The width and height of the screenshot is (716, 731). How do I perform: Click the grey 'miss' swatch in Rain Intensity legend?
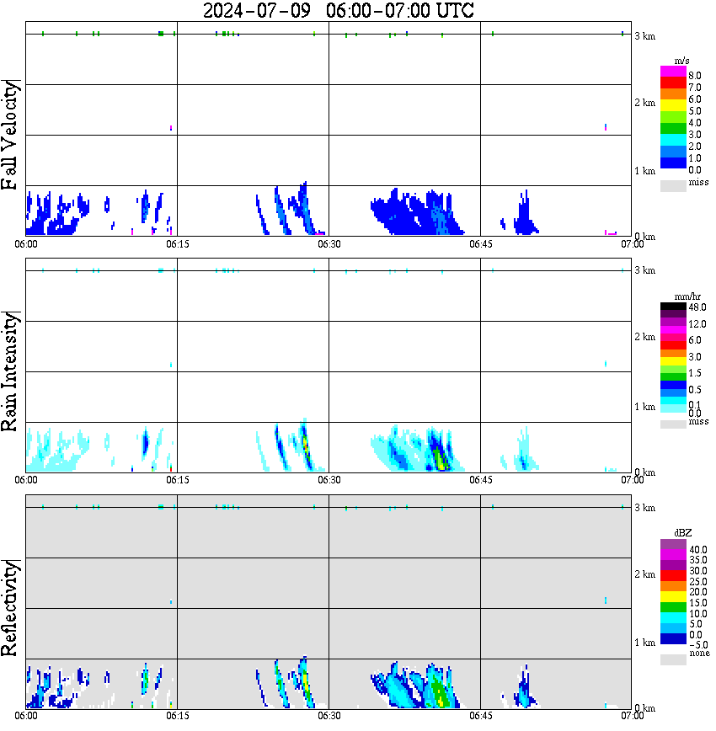(x=673, y=424)
